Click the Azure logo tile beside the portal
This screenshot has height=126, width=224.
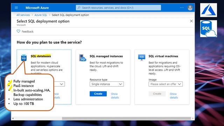[209, 10]
